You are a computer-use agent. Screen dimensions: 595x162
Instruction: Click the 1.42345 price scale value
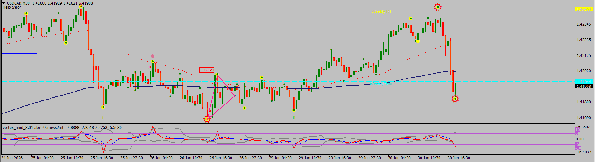coord(584,24)
